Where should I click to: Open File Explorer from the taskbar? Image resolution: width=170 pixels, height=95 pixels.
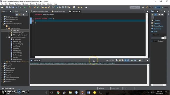point(70,92)
